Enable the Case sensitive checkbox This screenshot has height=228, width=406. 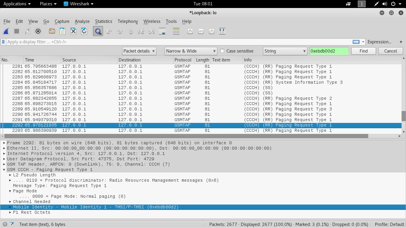(x=222, y=51)
